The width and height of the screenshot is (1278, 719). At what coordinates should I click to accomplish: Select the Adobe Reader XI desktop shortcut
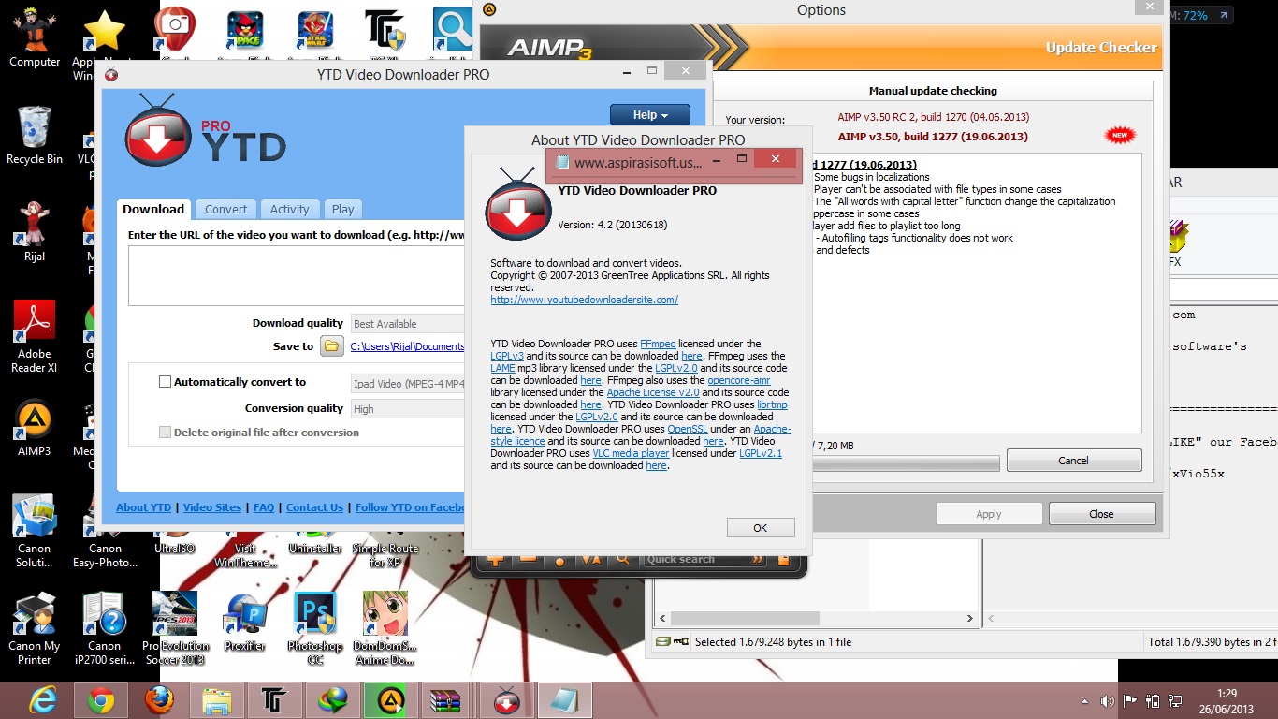click(x=35, y=337)
